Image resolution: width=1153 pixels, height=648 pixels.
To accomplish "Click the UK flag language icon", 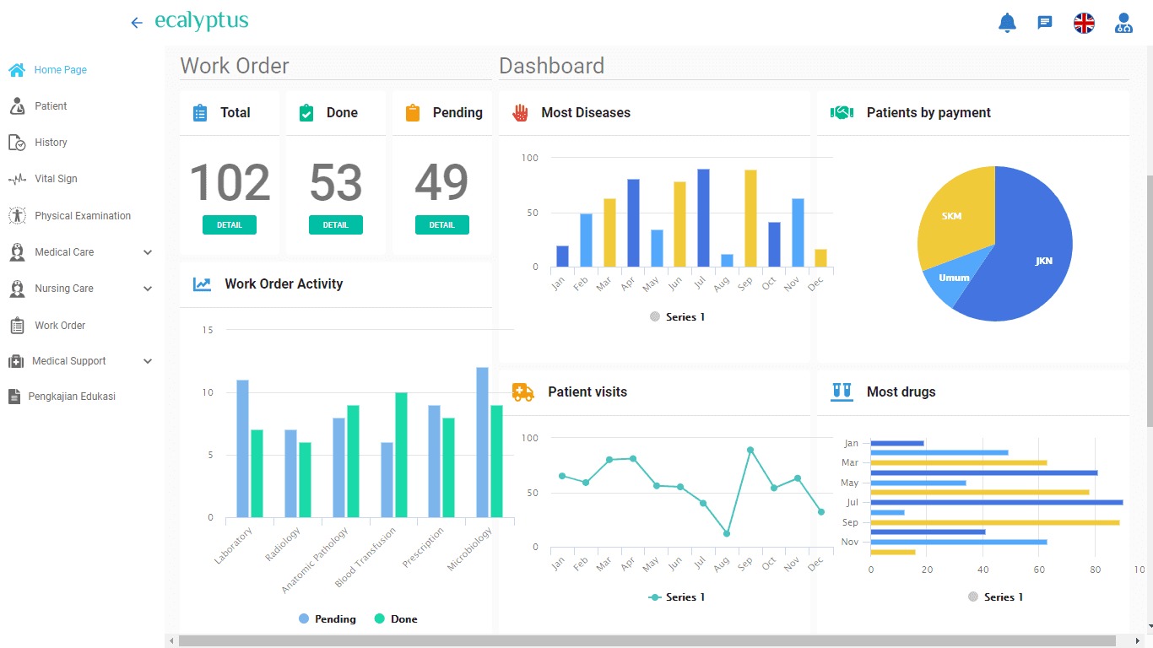I will [1084, 23].
